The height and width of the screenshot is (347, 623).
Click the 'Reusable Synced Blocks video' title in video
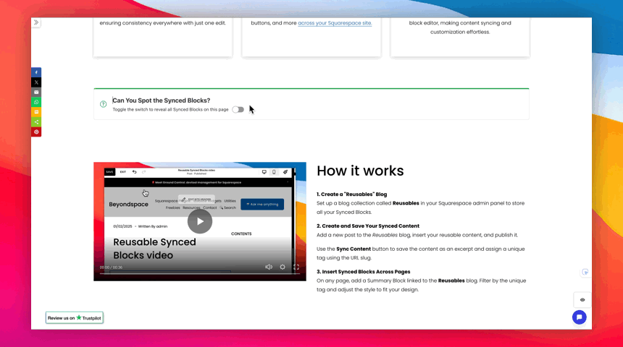click(x=154, y=249)
